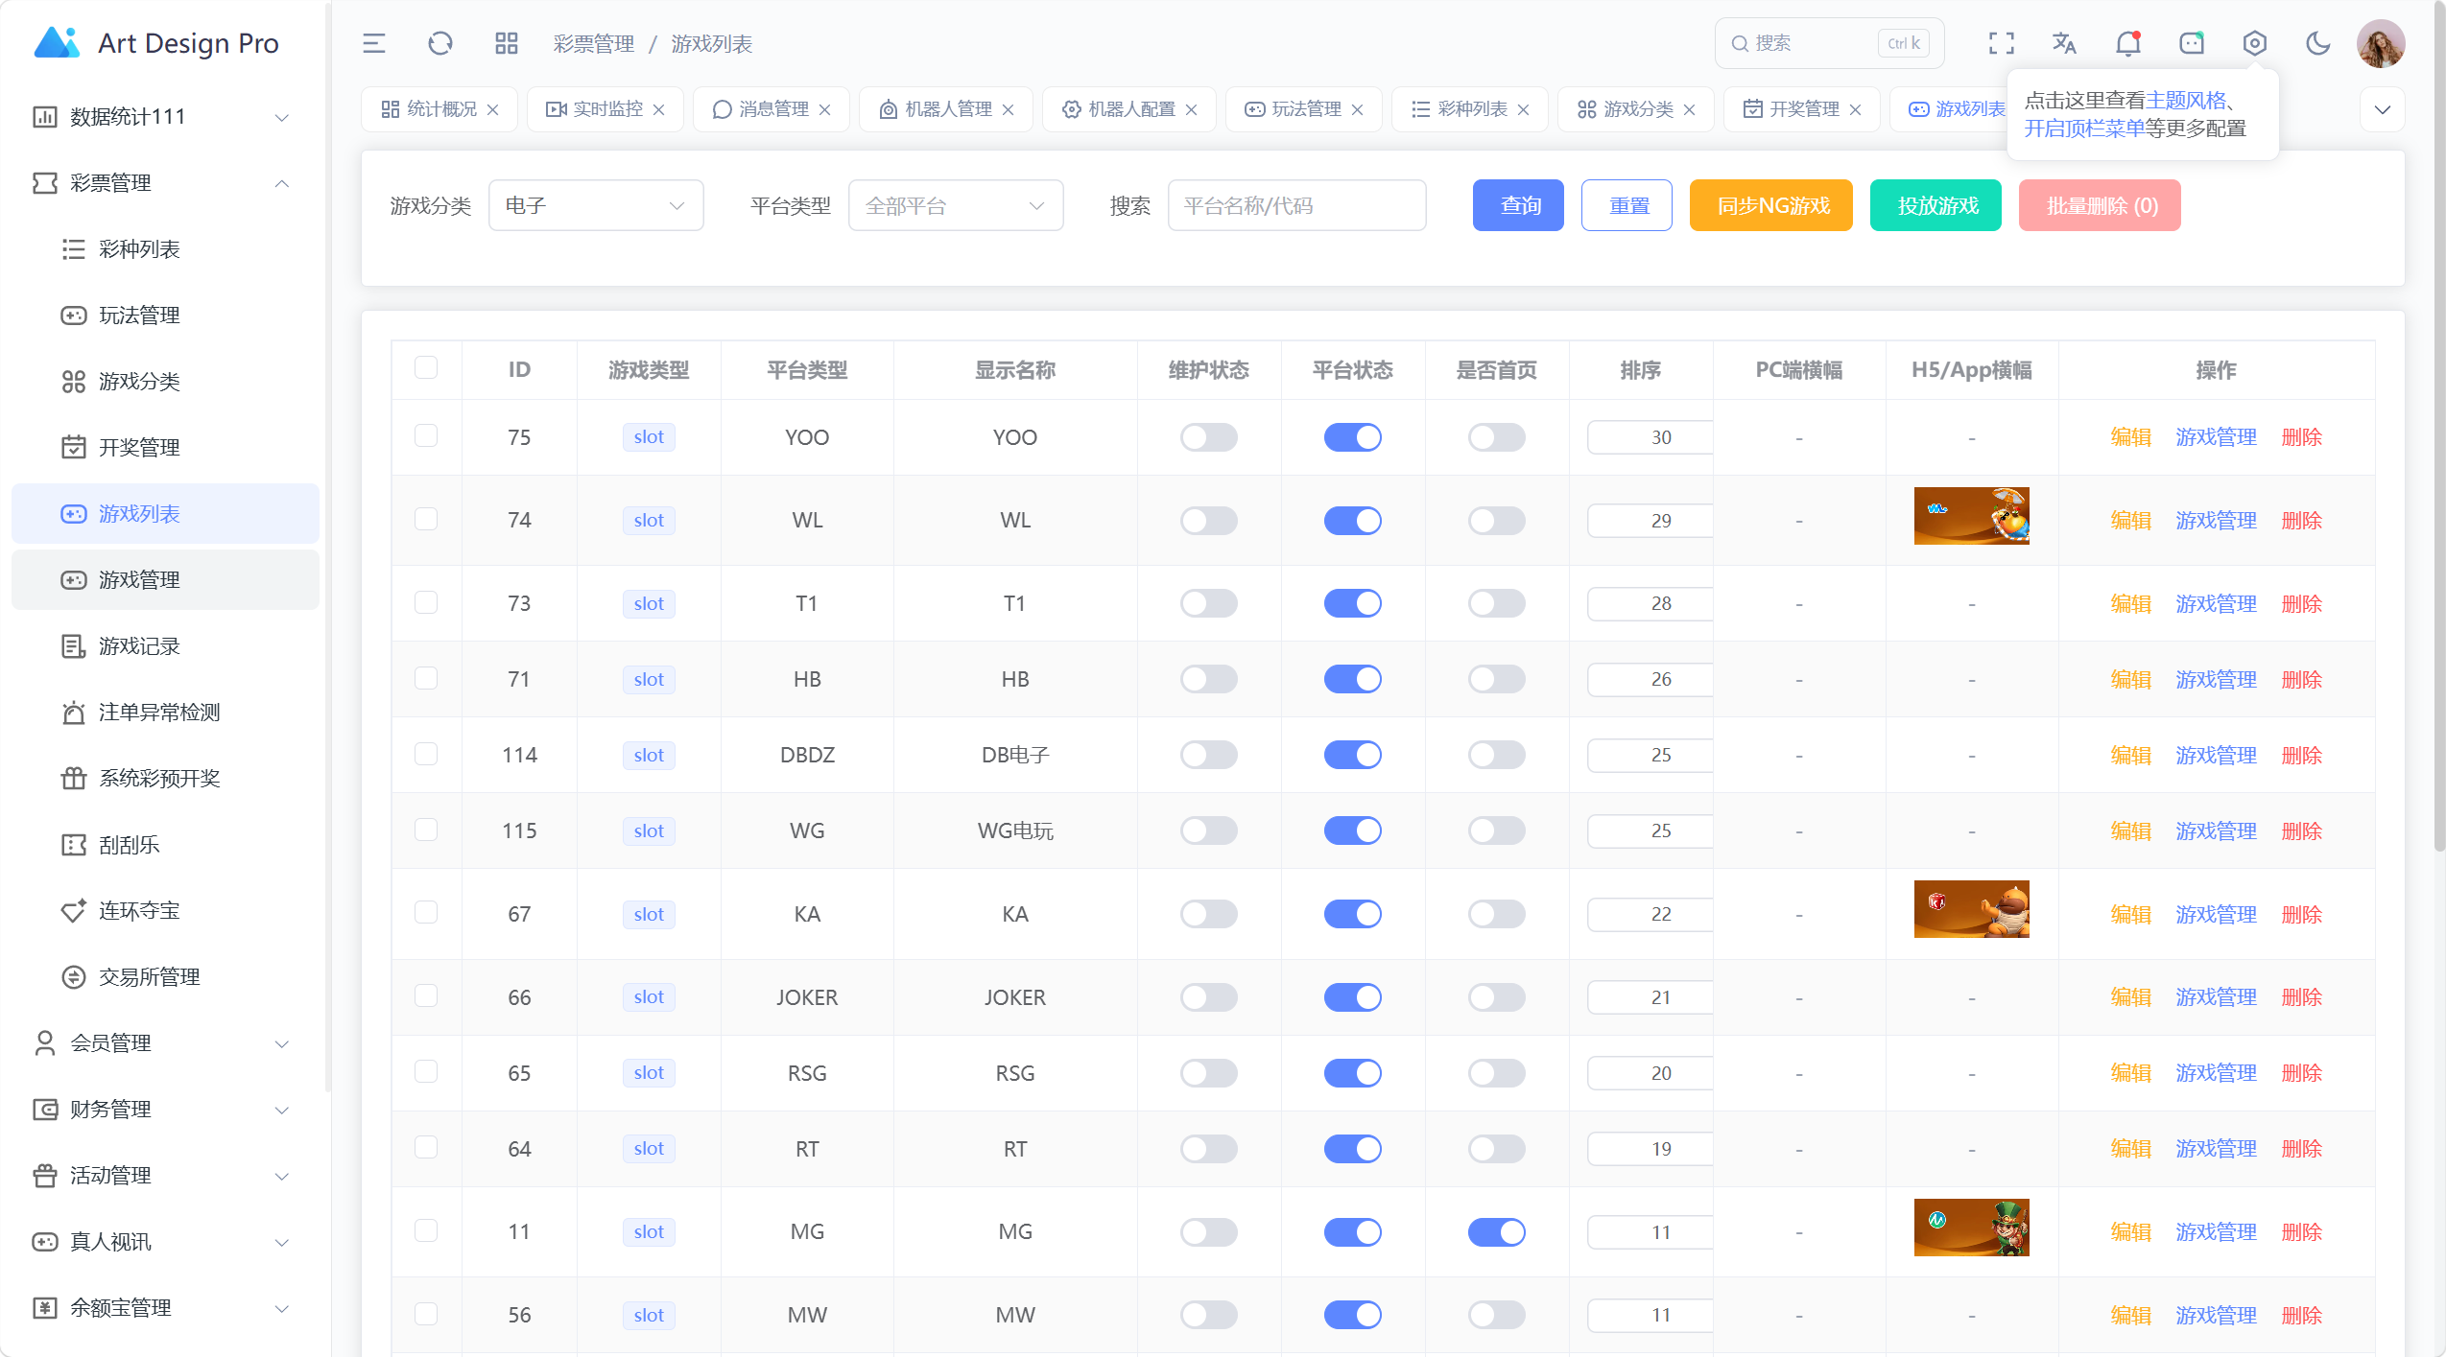Check the row checkbox for ID 75
This screenshot has height=1357, width=2446.
[426, 436]
